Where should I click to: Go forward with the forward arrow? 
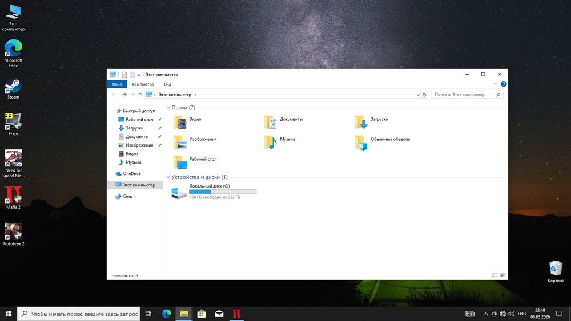pyautogui.click(x=124, y=95)
